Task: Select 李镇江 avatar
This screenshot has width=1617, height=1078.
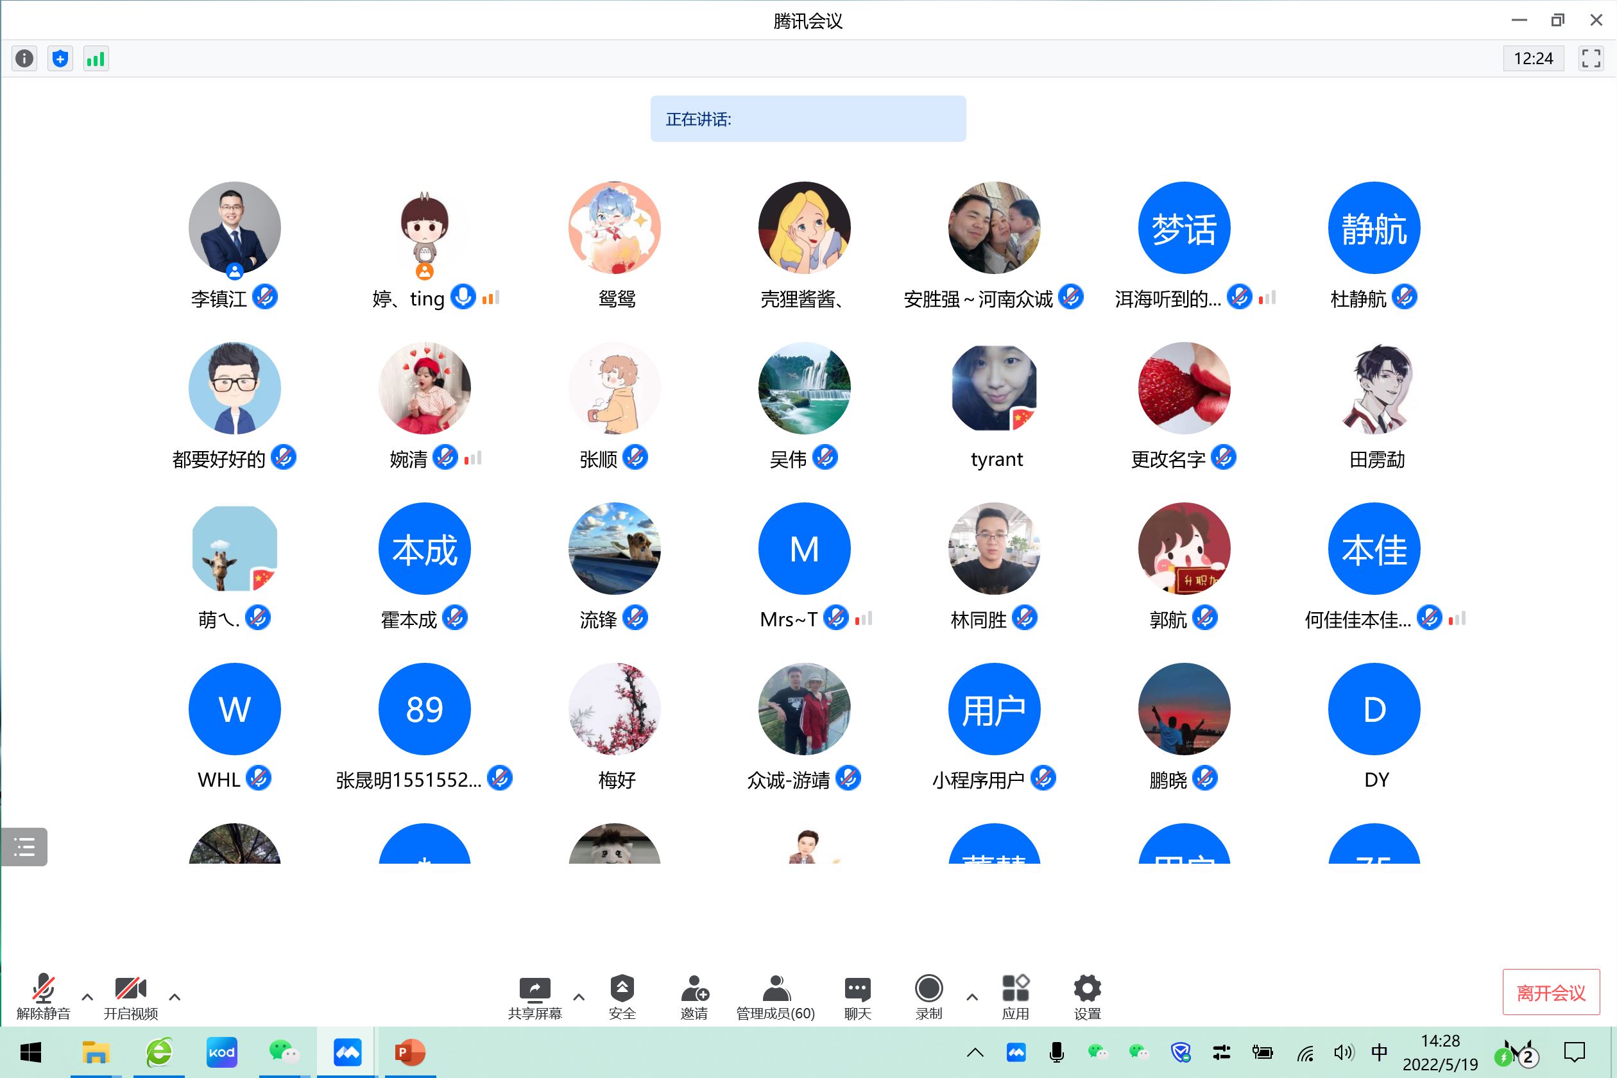Action: click(234, 228)
